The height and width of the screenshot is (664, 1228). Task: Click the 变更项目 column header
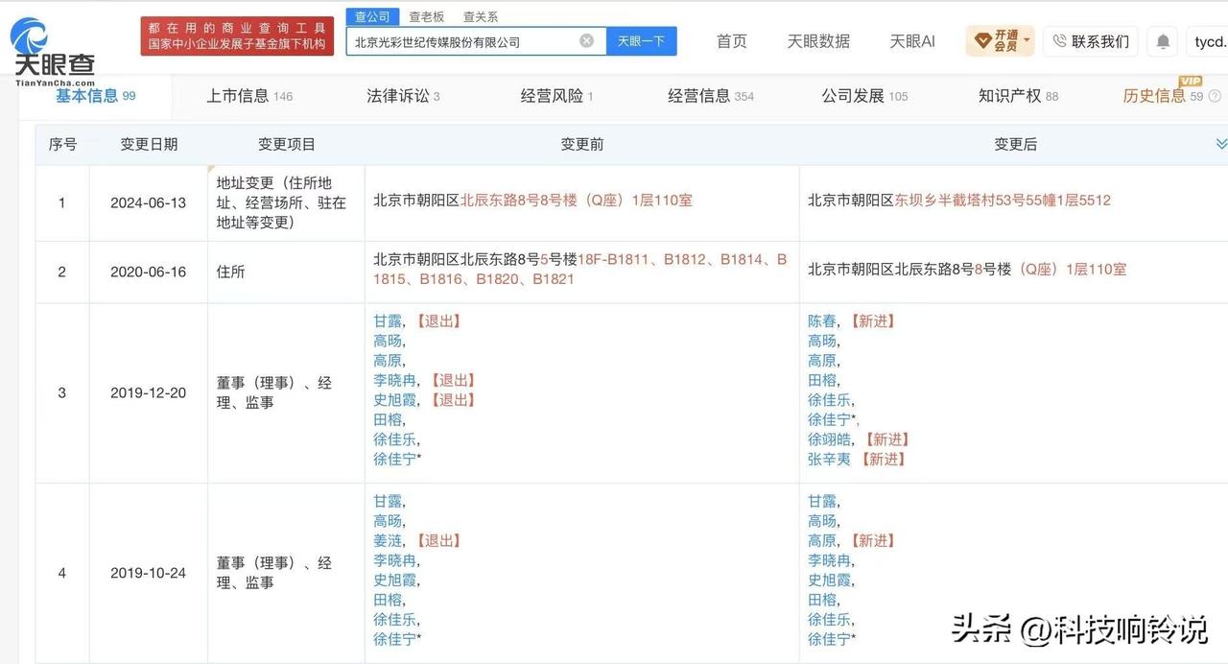287,144
